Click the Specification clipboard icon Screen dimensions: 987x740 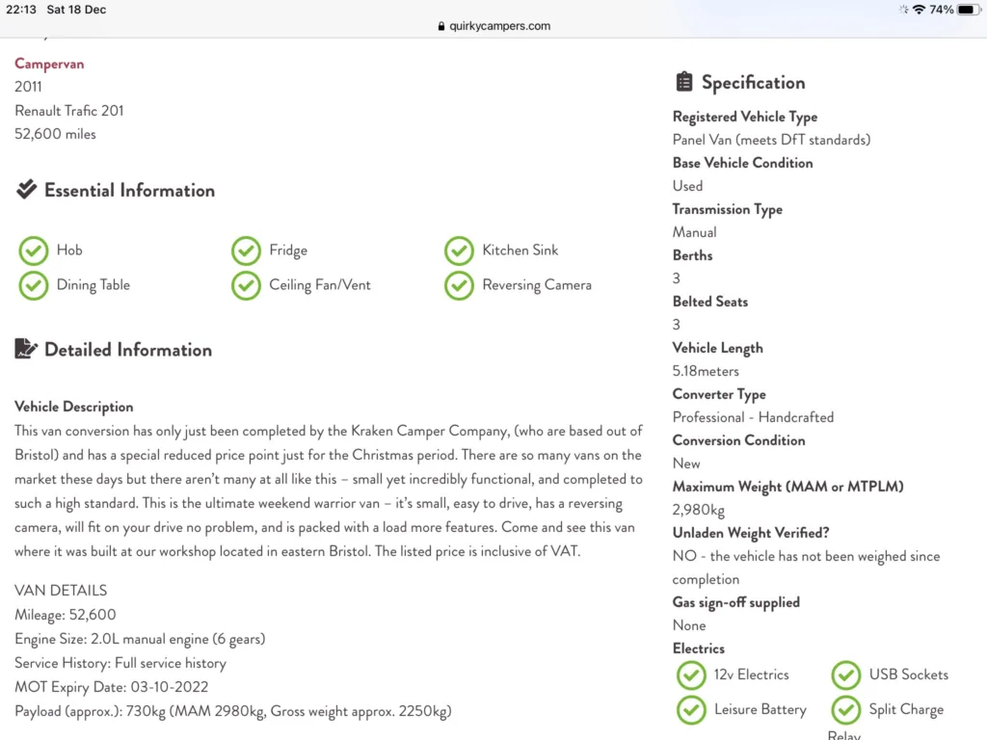pyautogui.click(x=684, y=82)
